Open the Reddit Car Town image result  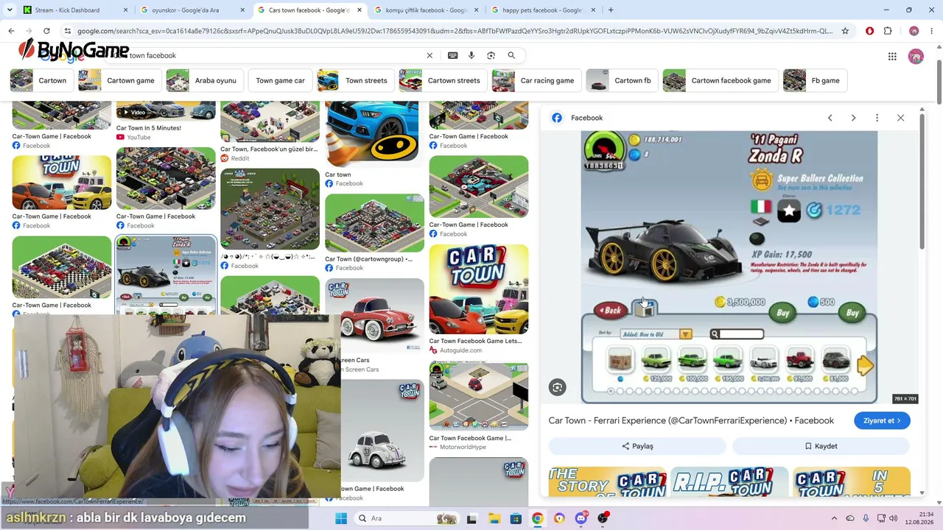click(270, 132)
